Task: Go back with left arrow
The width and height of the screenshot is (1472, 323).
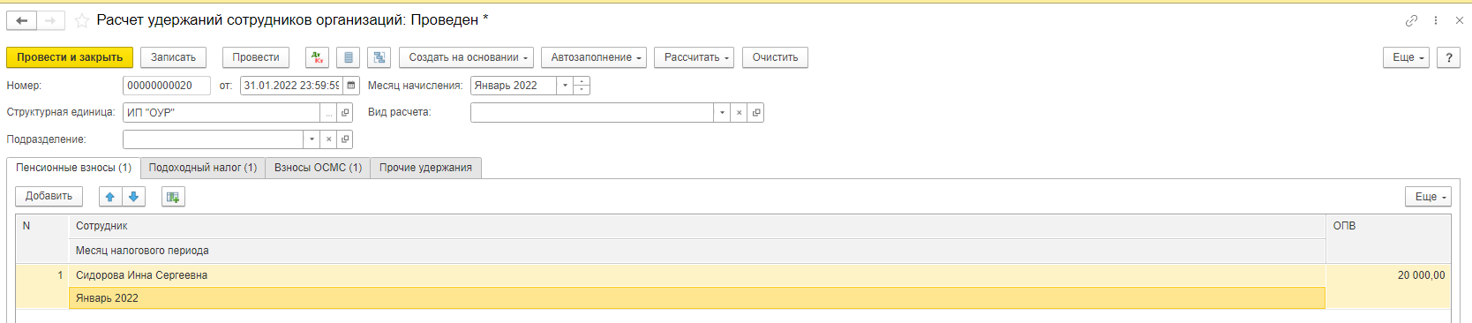Action: point(22,20)
